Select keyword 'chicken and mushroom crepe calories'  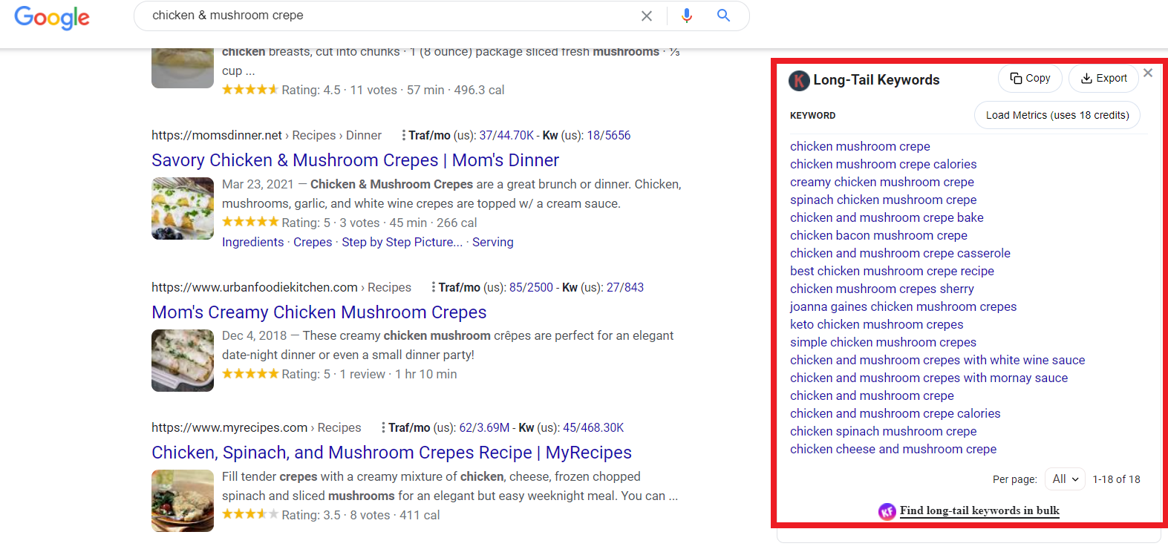point(895,413)
